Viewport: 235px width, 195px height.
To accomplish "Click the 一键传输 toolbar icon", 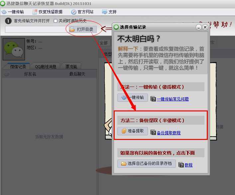I will click(x=4, y=12).
